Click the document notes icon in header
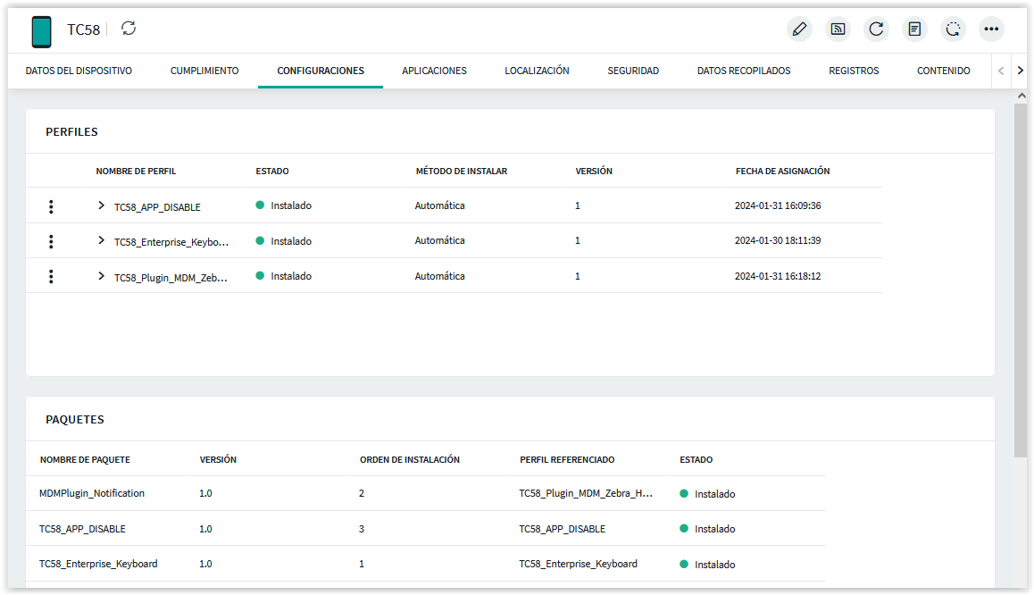This screenshot has width=1034, height=595. 914,29
